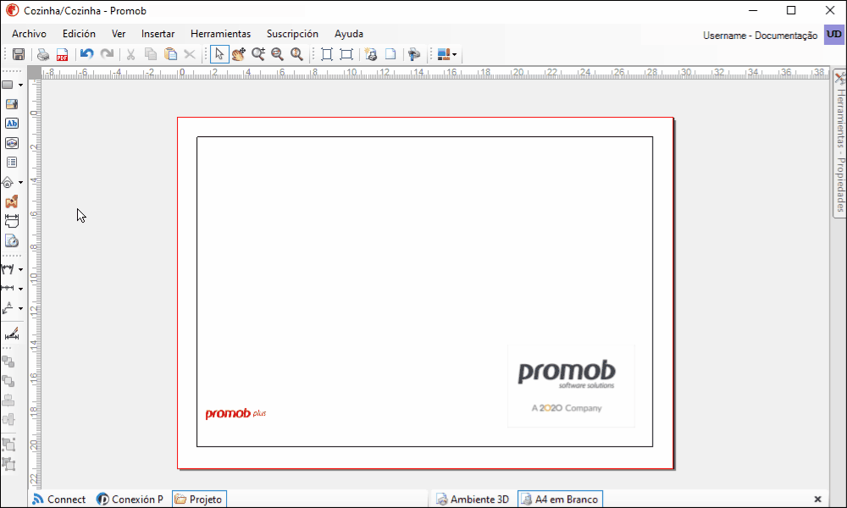Click the send to back icon
The height and width of the screenshot is (508, 847).
tap(8, 381)
